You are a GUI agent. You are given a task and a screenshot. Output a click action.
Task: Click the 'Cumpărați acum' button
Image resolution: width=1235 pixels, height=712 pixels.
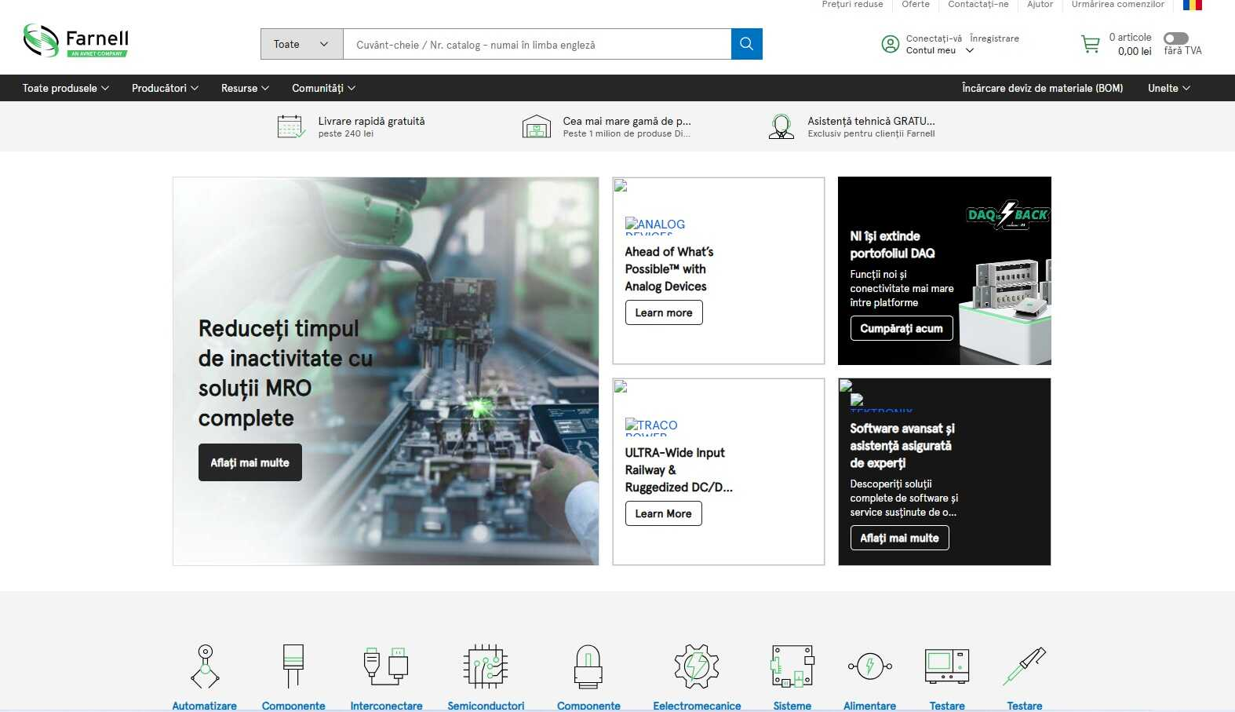click(902, 328)
